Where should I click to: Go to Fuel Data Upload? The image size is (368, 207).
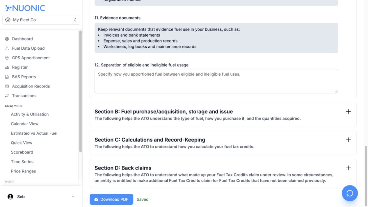coord(28,48)
